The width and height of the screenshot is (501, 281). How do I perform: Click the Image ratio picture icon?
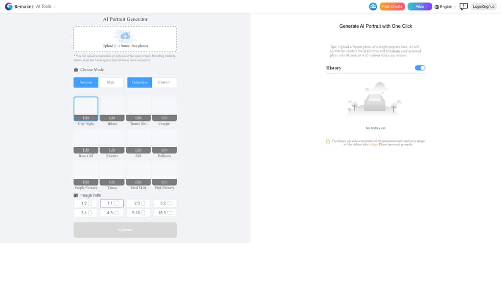(76, 195)
